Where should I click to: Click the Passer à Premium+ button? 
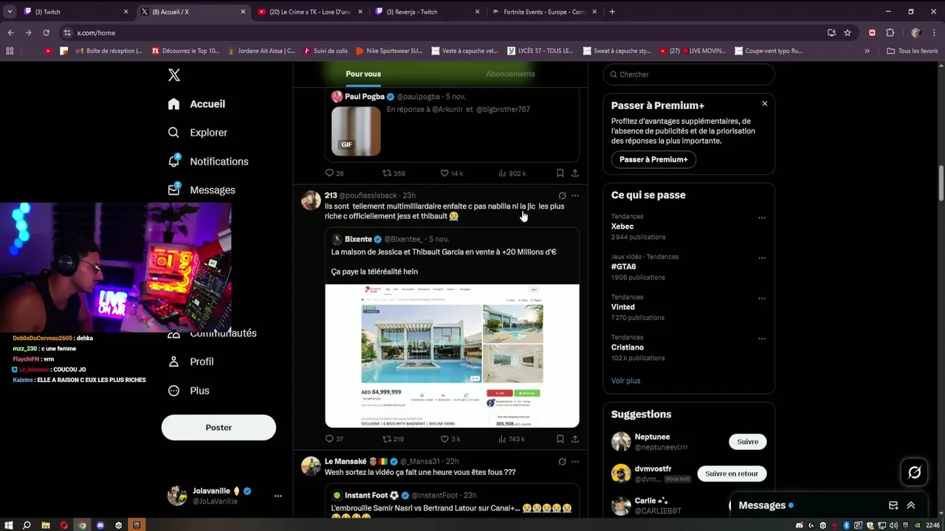pos(653,159)
